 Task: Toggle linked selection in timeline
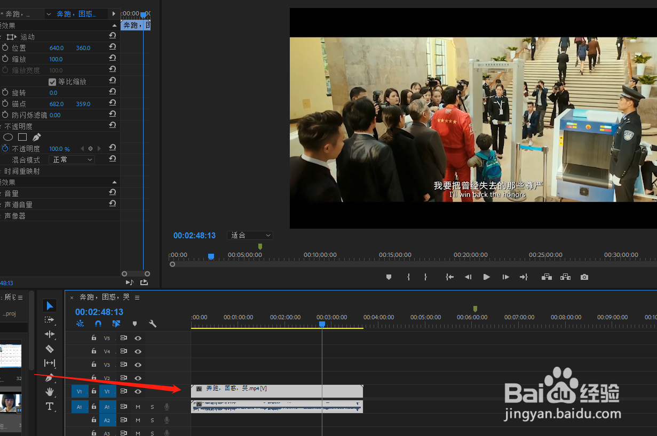coord(116,324)
